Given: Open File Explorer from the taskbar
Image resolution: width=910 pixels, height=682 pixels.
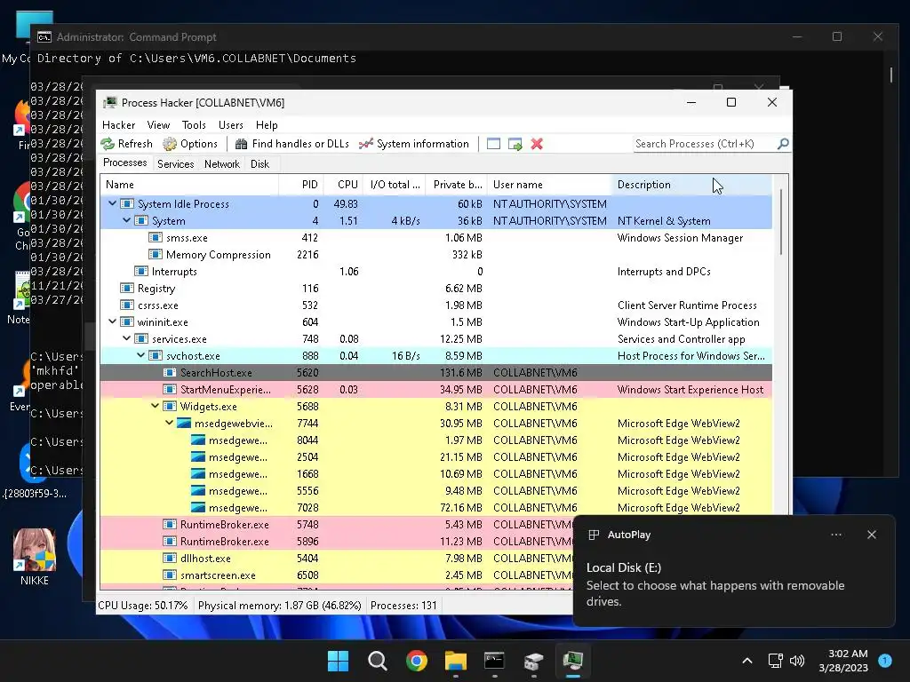Looking at the screenshot, I should tap(456, 661).
